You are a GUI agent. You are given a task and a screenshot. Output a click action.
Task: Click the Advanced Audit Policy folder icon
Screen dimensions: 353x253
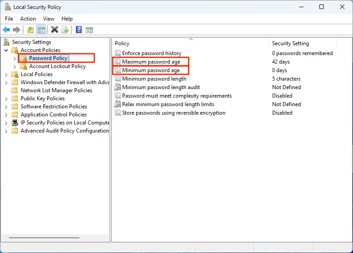[x=15, y=131]
